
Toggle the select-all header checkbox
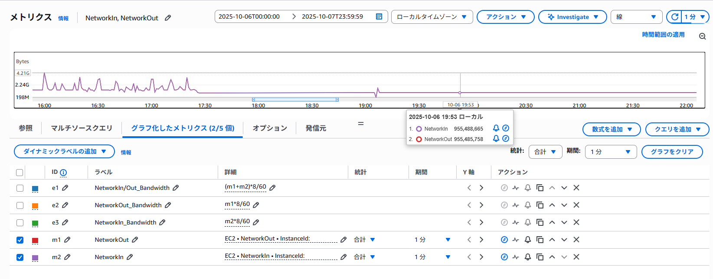tap(20, 173)
